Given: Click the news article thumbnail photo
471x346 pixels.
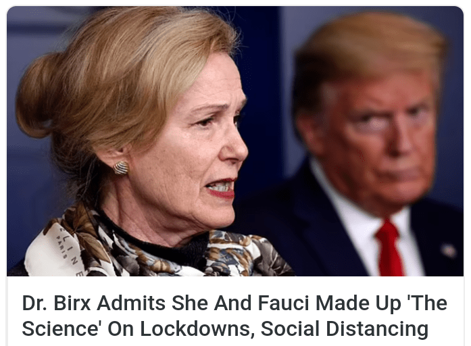Looking at the screenshot, I should coord(235,141).
